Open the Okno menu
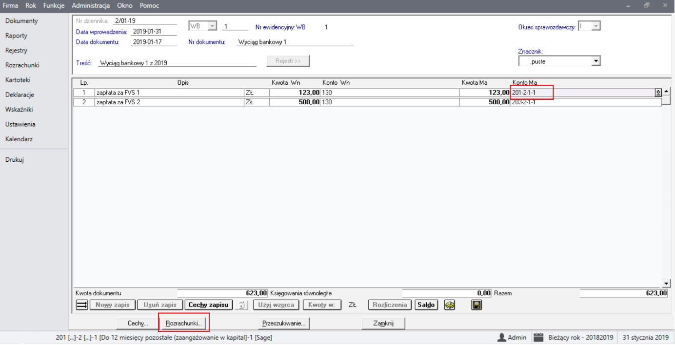 click(x=125, y=6)
